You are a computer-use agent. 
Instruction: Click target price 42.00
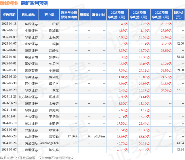point(180,44)
